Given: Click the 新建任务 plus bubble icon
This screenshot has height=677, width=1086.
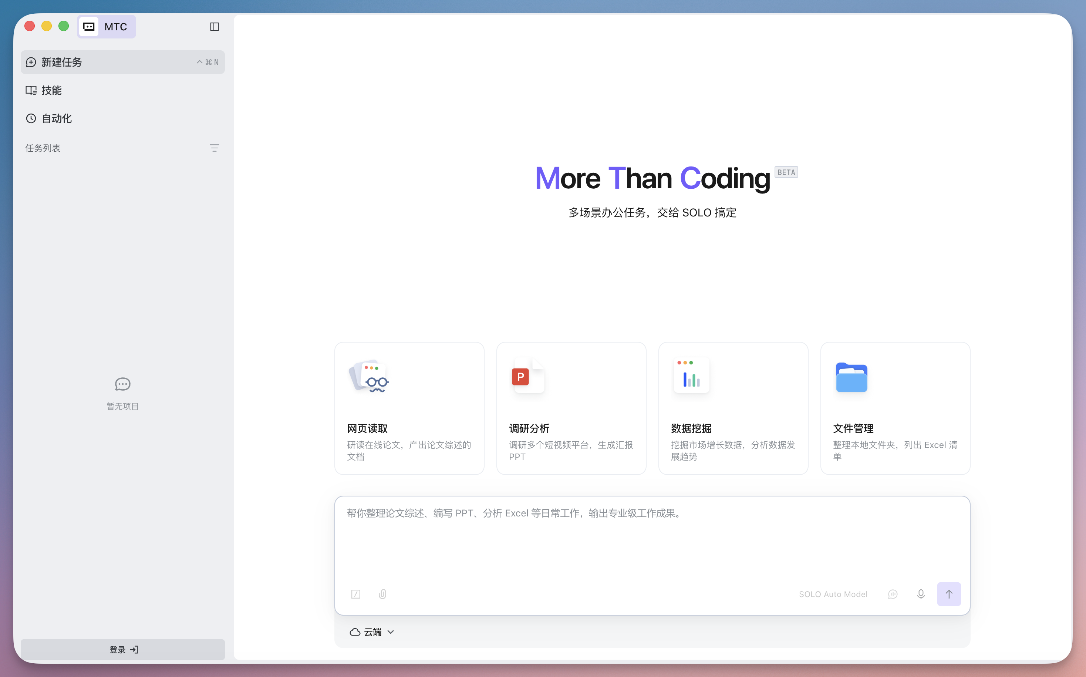Looking at the screenshot, I should [31, 62].
